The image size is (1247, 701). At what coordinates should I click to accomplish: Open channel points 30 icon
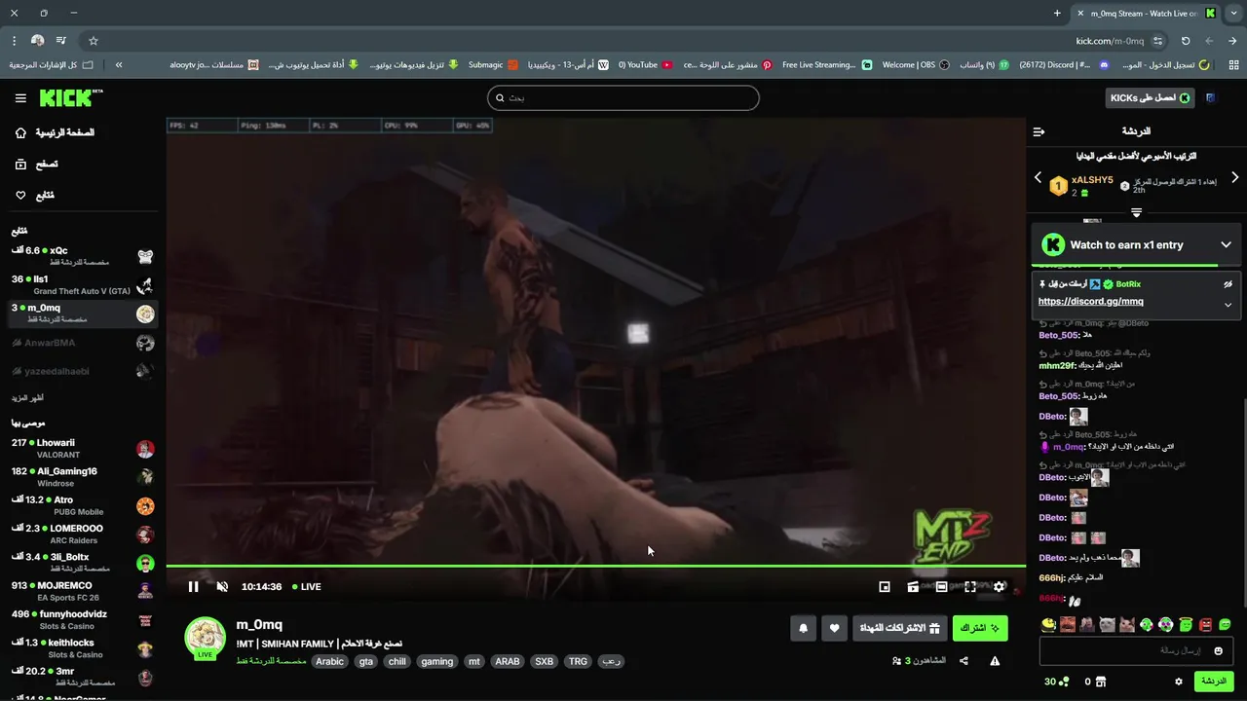[1057, 682]
